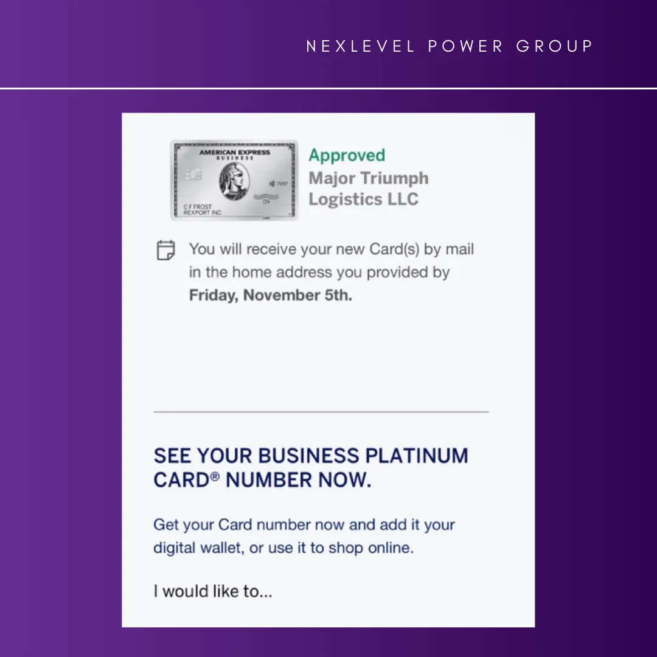Click the NEXLEVEL POWER GROUP header title

(450, 46)
